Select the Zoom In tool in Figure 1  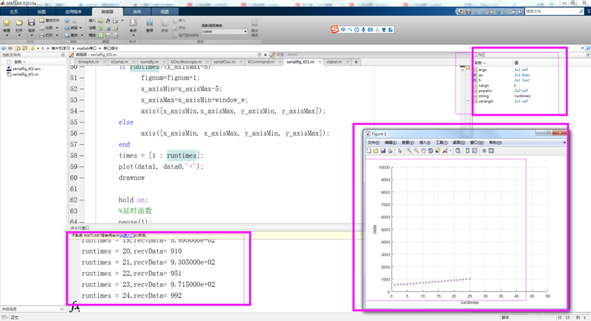coord(409,151)
